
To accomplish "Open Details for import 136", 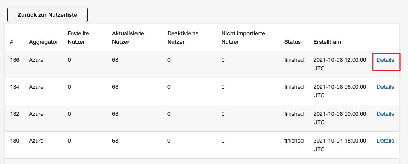I will (385, 60).
